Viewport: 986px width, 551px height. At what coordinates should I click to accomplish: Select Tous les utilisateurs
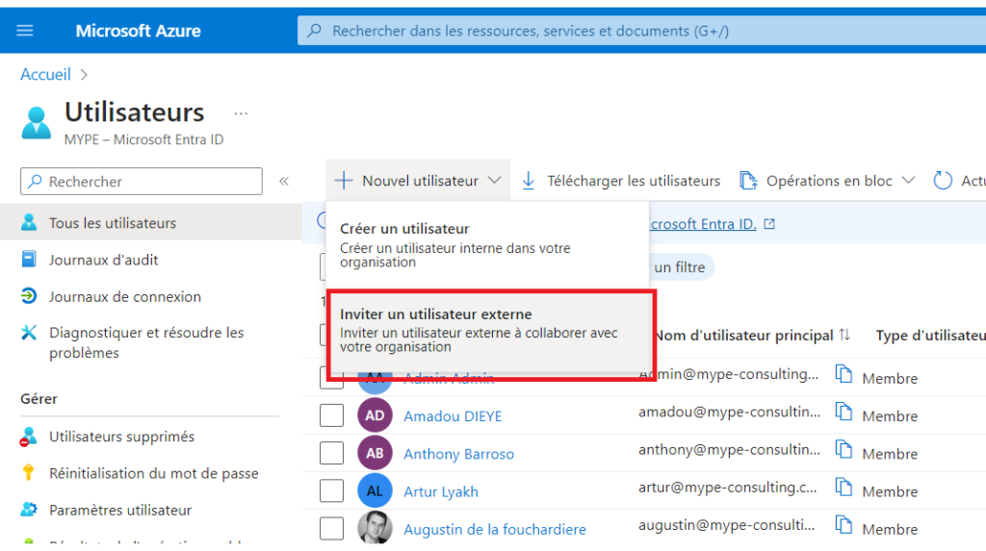point(151,222)
